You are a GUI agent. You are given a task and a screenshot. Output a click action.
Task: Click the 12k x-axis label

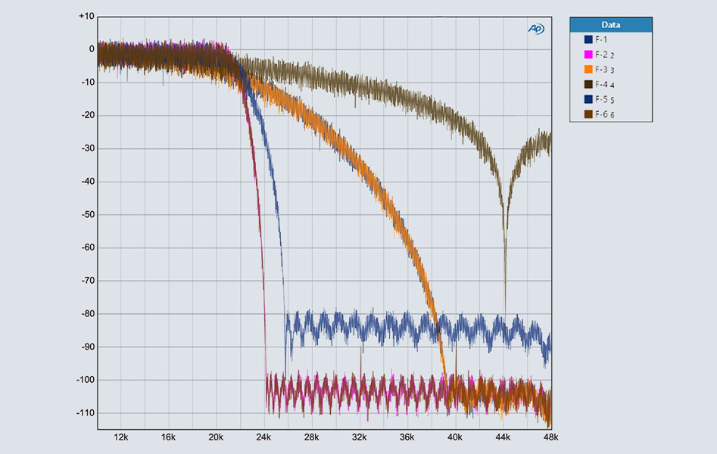120,437
